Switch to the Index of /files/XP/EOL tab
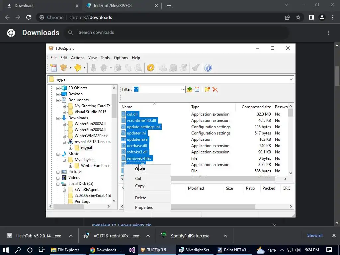Viewport: 340px width, 255px height. coord(122,6)
